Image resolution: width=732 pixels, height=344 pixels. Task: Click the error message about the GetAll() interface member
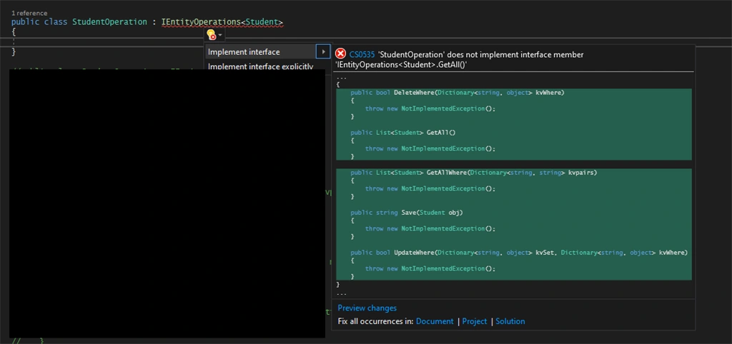460,60
